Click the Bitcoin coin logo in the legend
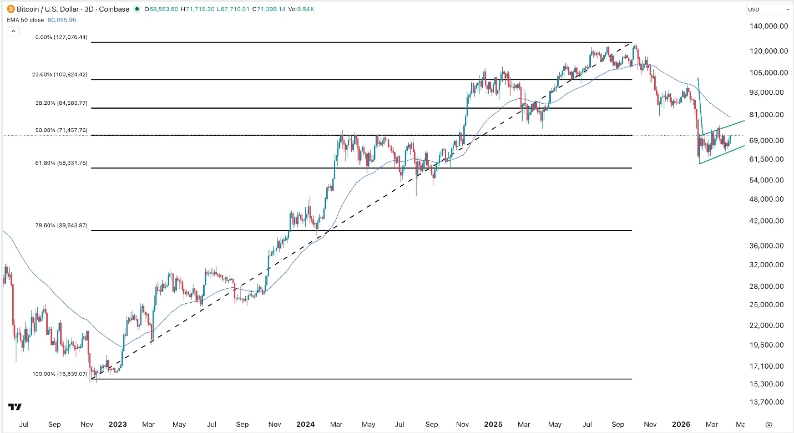This screenshot has width=794, height=433. (9, 9)
